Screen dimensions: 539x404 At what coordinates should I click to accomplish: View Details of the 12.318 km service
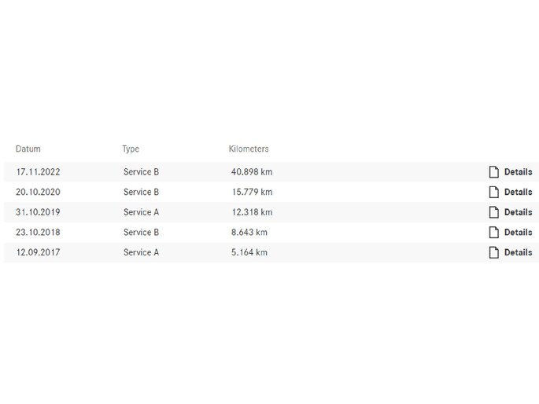[518, 212]
